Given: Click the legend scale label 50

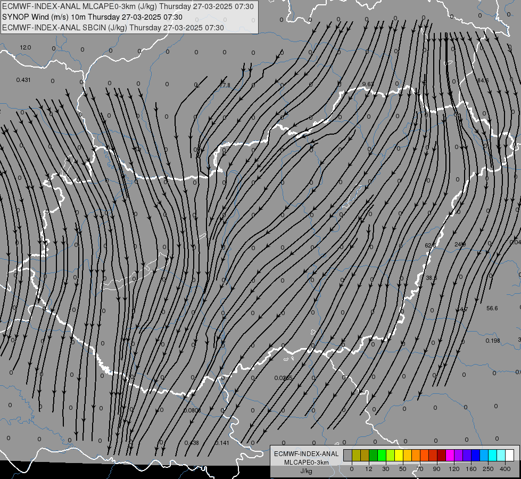Looking at the screenshot, I should [403, 469].
